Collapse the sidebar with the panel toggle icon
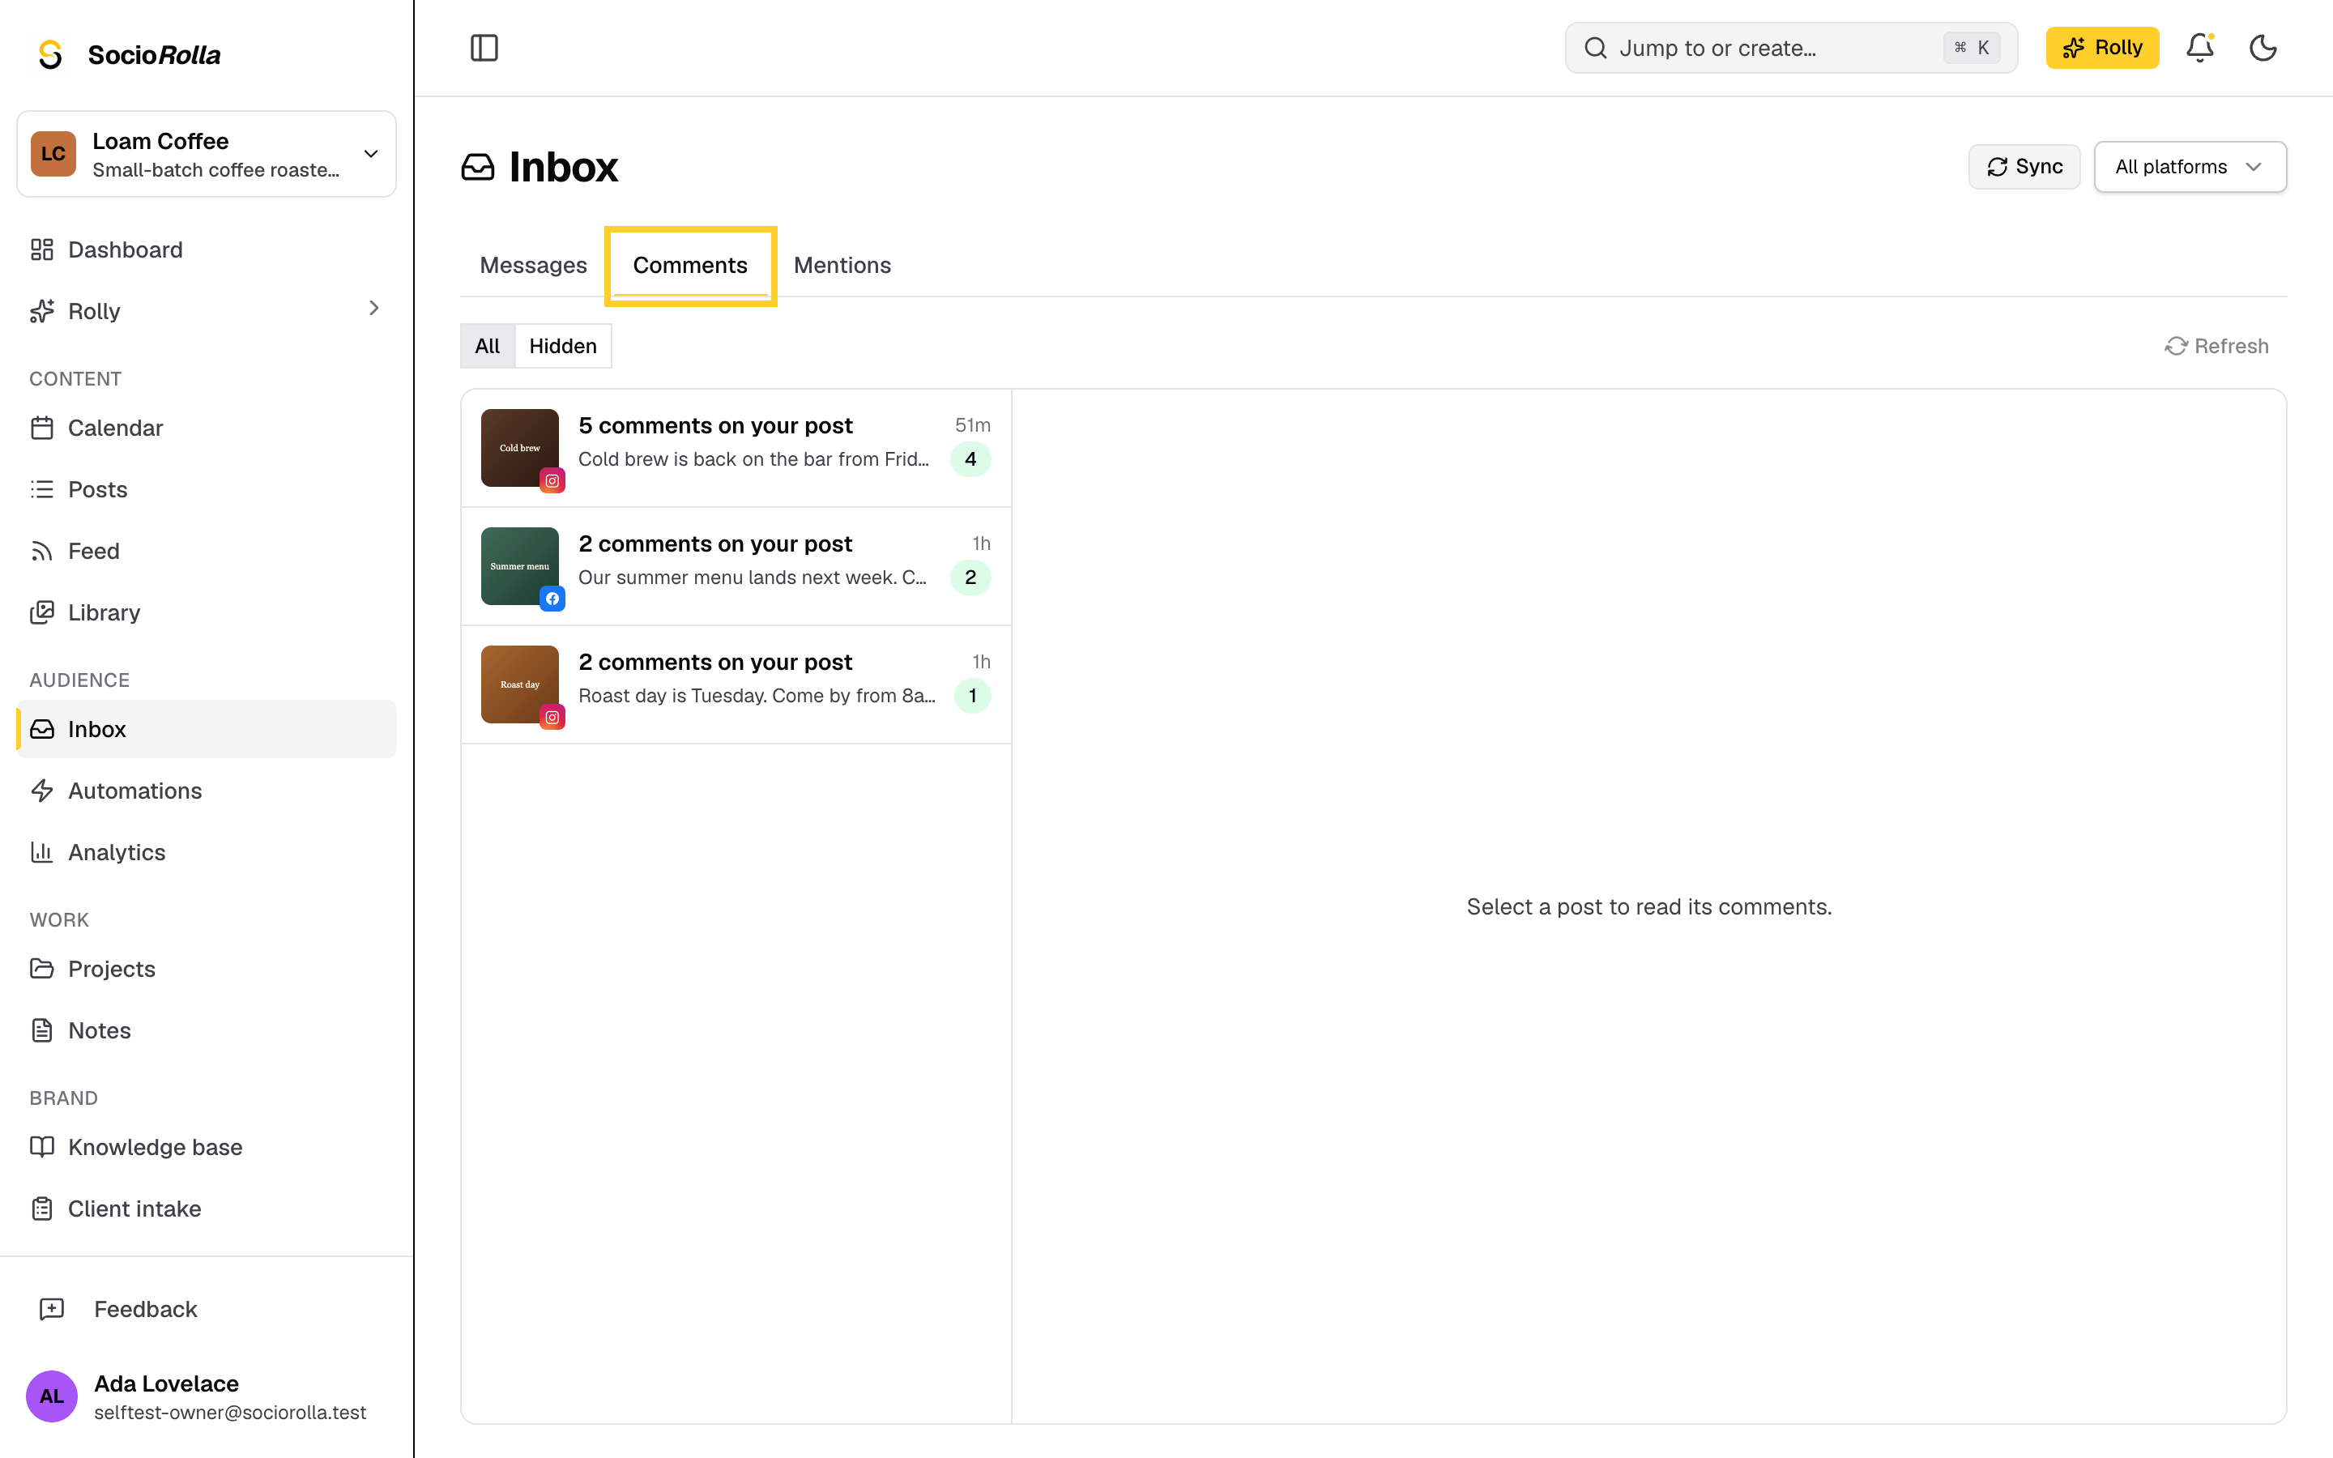 click(484, 47)
